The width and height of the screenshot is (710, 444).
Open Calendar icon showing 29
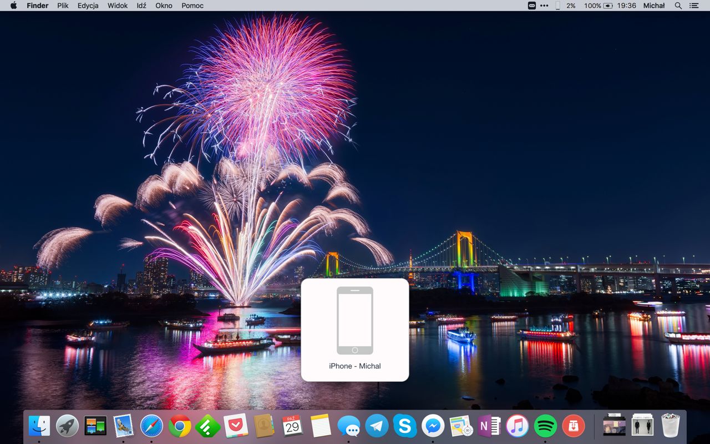292,426
